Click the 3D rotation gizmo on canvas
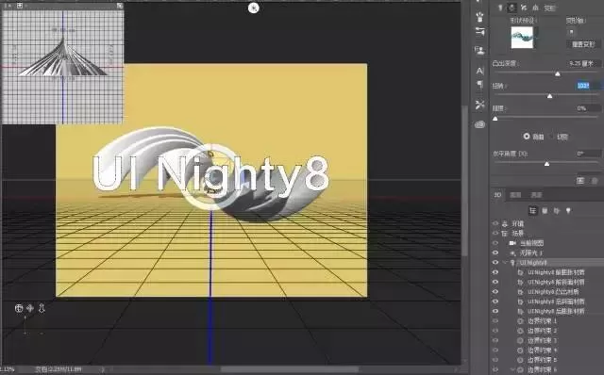 click(210, 176)
